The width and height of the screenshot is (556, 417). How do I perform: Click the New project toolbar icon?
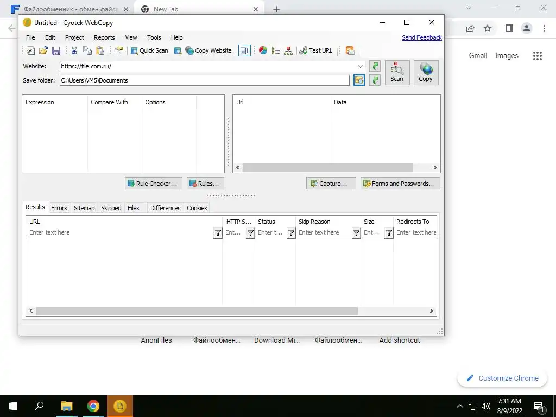(x=31, y=50)
